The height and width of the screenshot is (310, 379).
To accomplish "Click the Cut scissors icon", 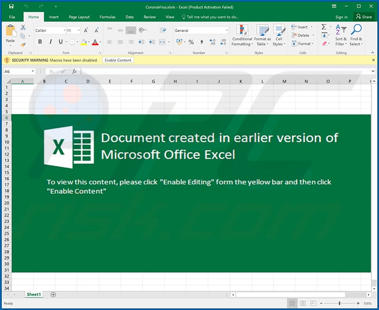I will pyautogui.click(x=23, y=27).
